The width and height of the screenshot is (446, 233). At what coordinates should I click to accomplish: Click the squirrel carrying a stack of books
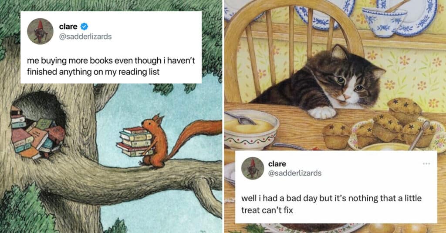pos(142,141)
